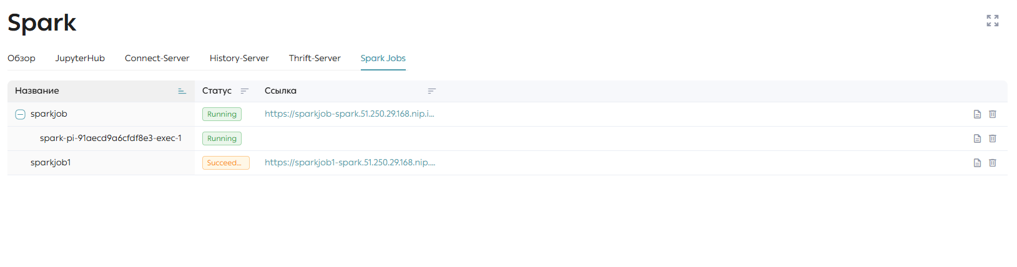The height and width of the screenshot is (267, 1017).
Task: Open Thrift-Server tab
Action: point(315,58)
